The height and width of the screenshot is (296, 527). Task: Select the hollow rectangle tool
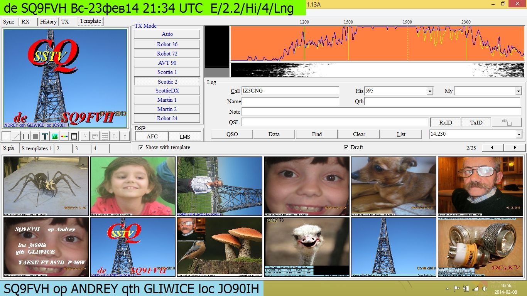[26, 136]
